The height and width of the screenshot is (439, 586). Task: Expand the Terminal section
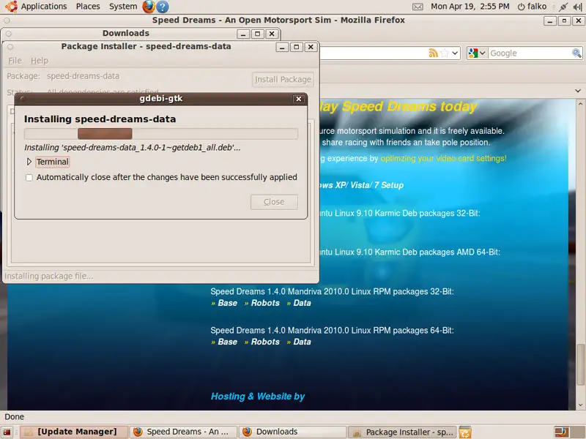(29, 162)
